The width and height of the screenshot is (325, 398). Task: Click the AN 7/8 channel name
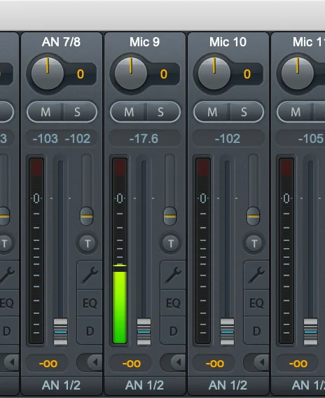61,42
